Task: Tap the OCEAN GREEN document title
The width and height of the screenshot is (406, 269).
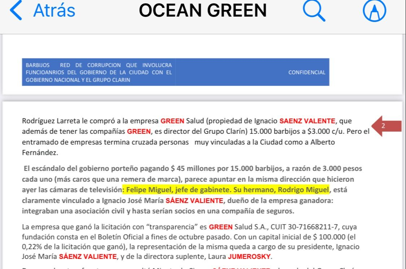Action: pyautogui.click(x=203, y=10)
